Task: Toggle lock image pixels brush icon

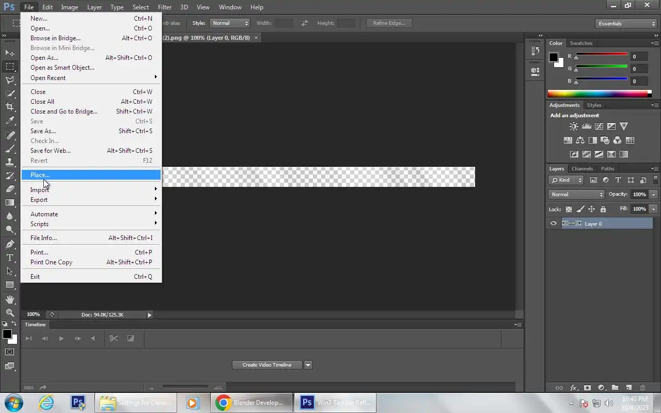Action: tap(580, 209)
